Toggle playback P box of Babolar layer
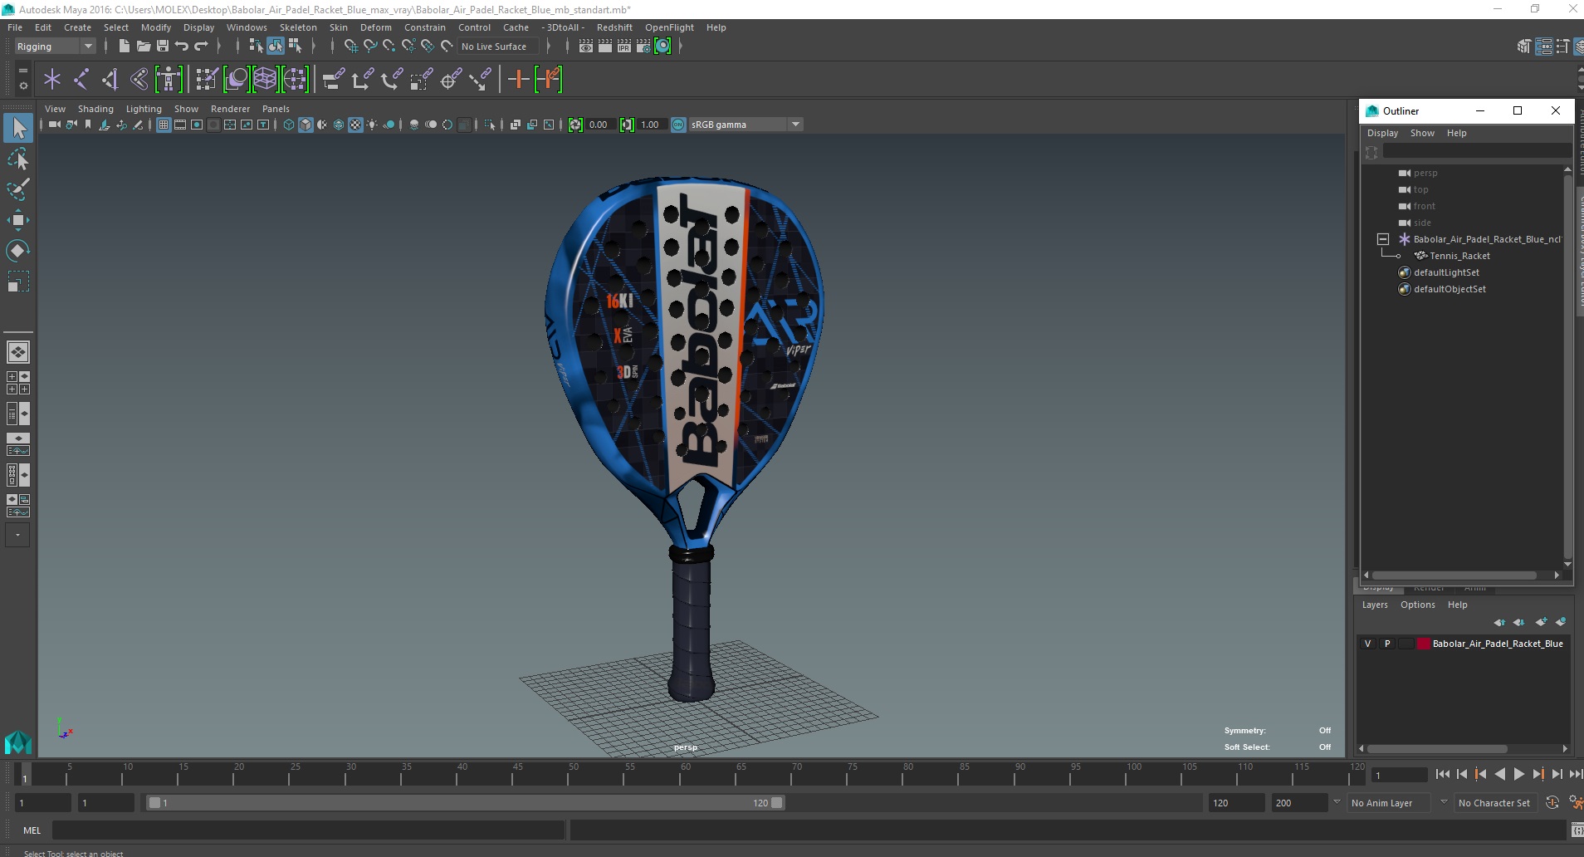This screenshot has width=1584, height=857. [1387, 644]
